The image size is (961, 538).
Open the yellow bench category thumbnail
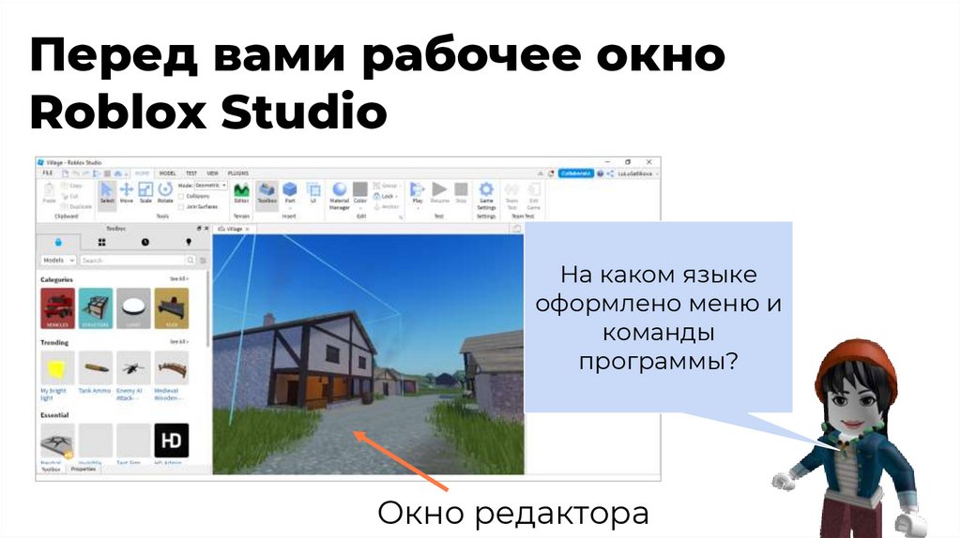(172, 308)
